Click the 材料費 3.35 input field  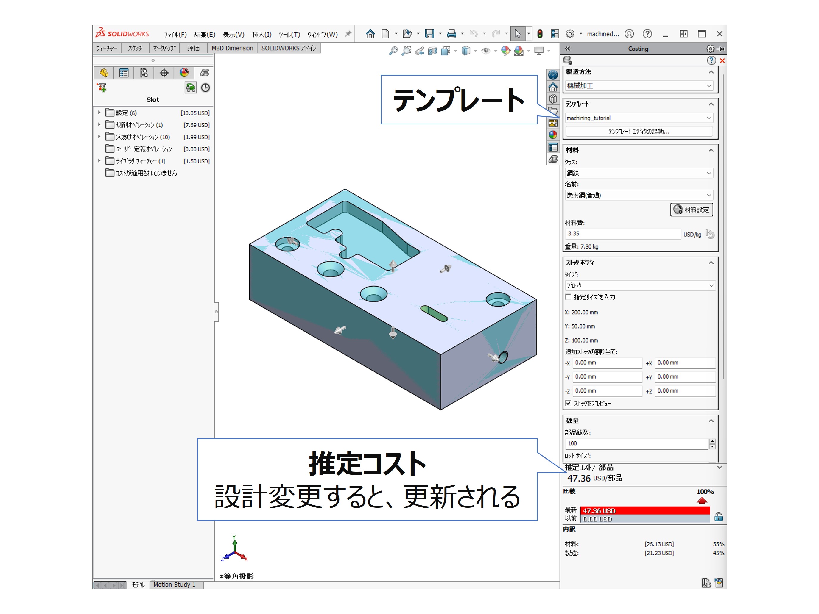click(x=623, y=234)
